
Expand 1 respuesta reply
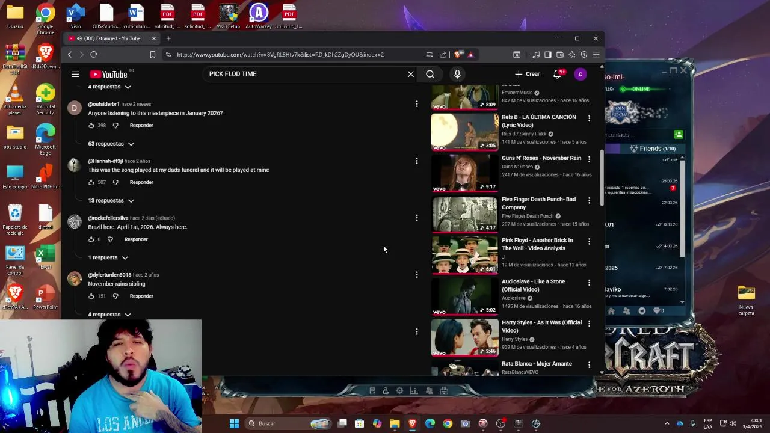point(108,257)
